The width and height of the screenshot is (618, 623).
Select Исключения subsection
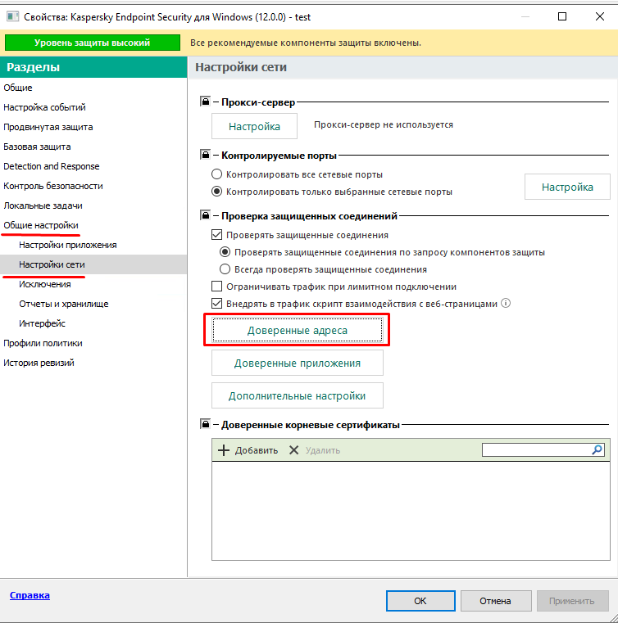click(x=45, y=284)
